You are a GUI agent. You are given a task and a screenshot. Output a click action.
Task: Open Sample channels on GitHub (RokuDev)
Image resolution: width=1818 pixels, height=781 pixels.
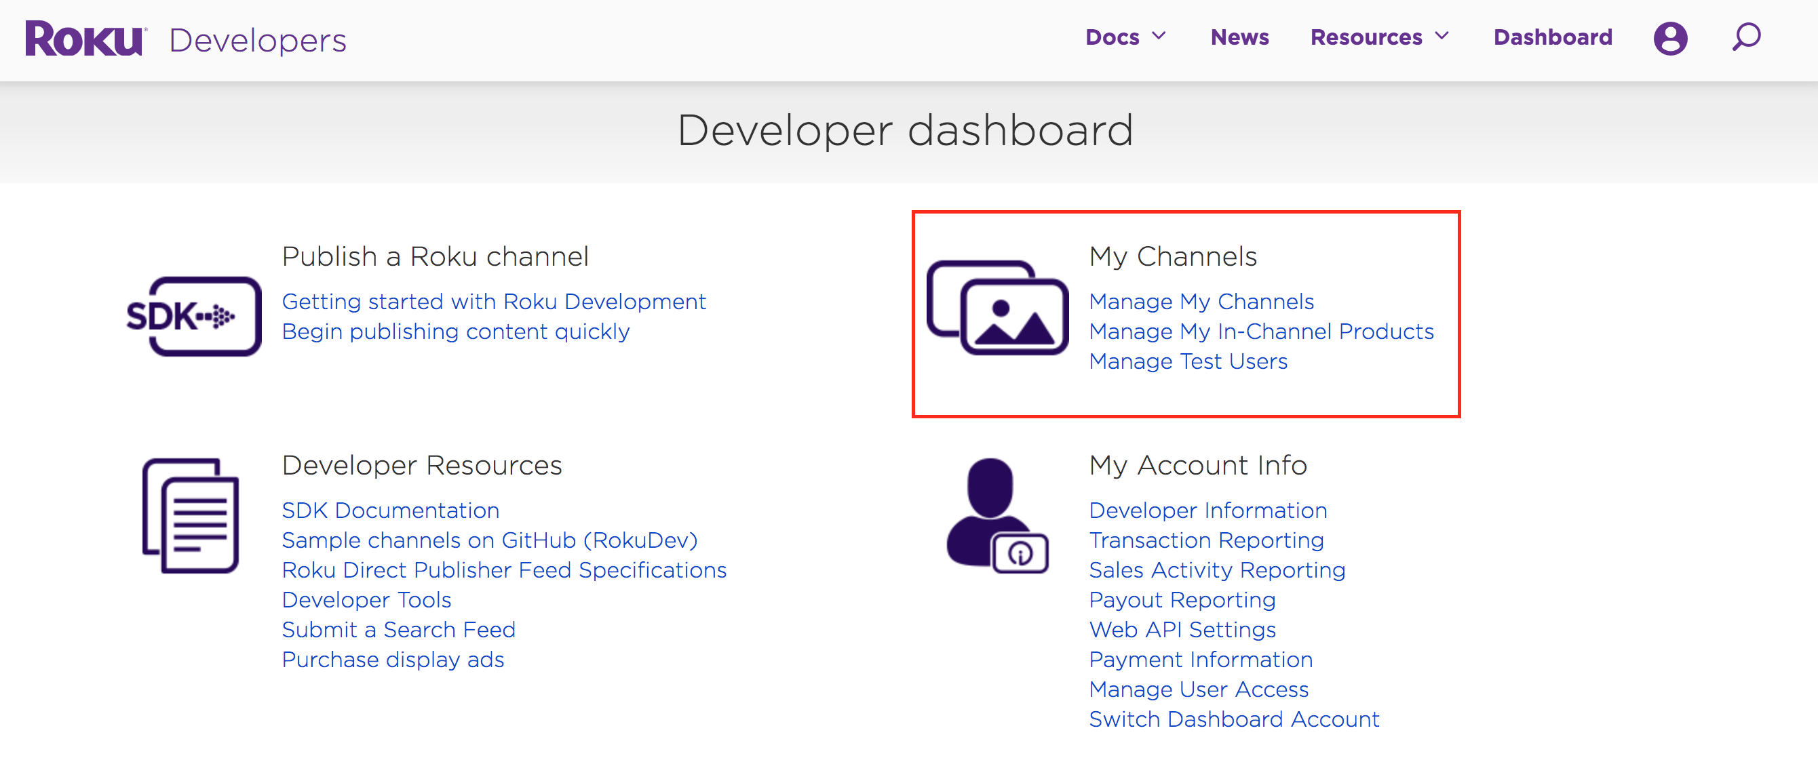click(489, 540)
